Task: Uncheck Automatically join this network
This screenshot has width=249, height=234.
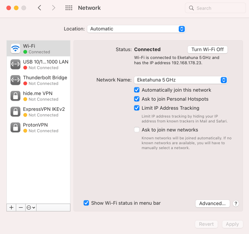Action: point(137,90)
